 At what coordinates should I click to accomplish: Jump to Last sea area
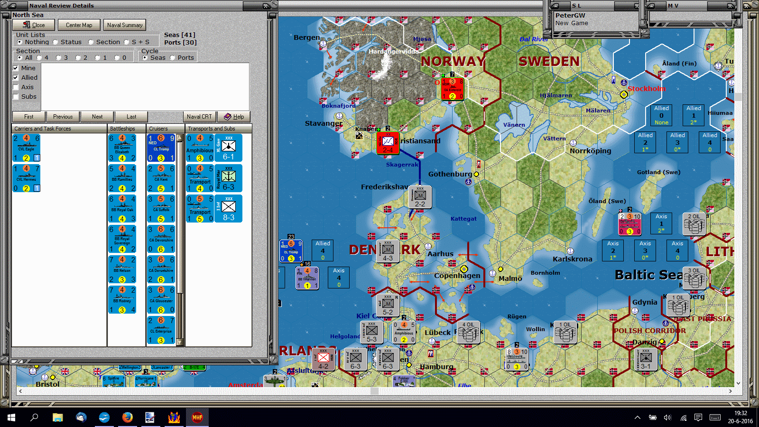pos(131,117)
